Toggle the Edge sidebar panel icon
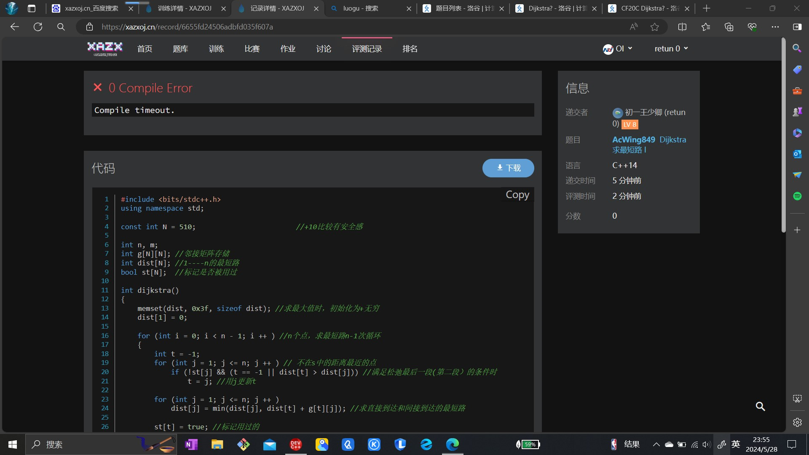This screenshot has width=809, height=455. pyautogui.click(x=797, y=27)
